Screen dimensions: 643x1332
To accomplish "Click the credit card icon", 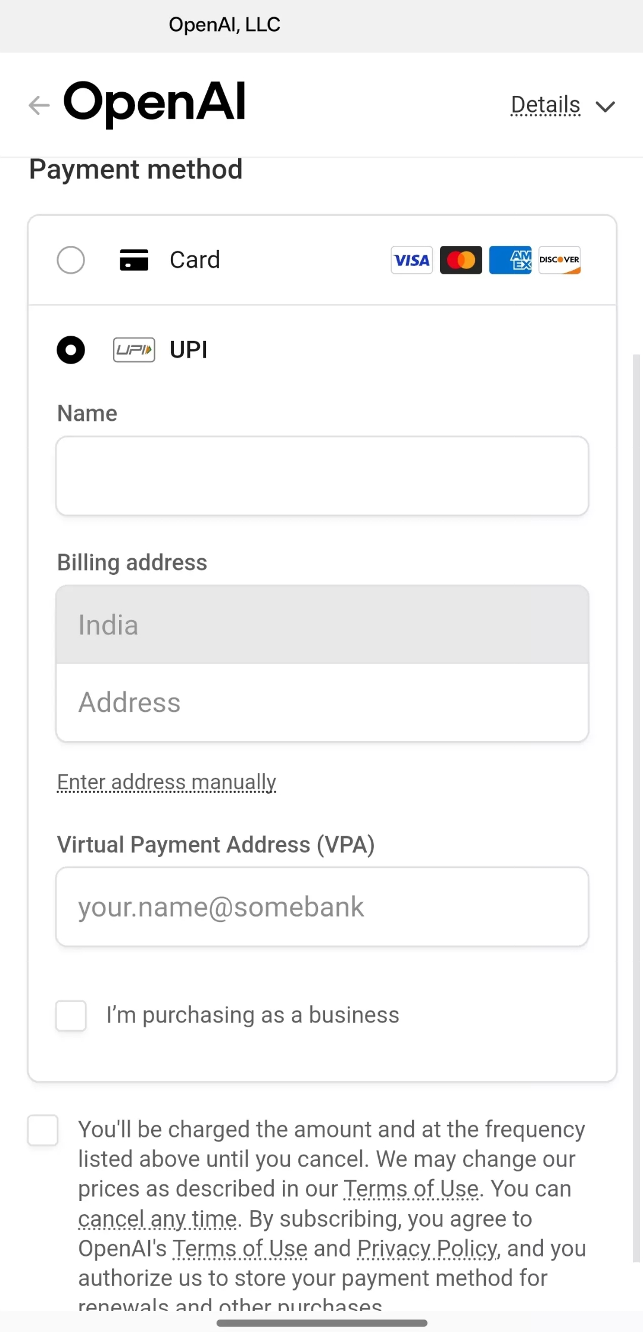I will tap(134, 260).
